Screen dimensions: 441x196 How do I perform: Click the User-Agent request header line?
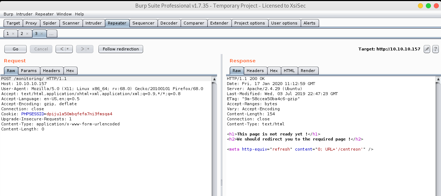102,89
